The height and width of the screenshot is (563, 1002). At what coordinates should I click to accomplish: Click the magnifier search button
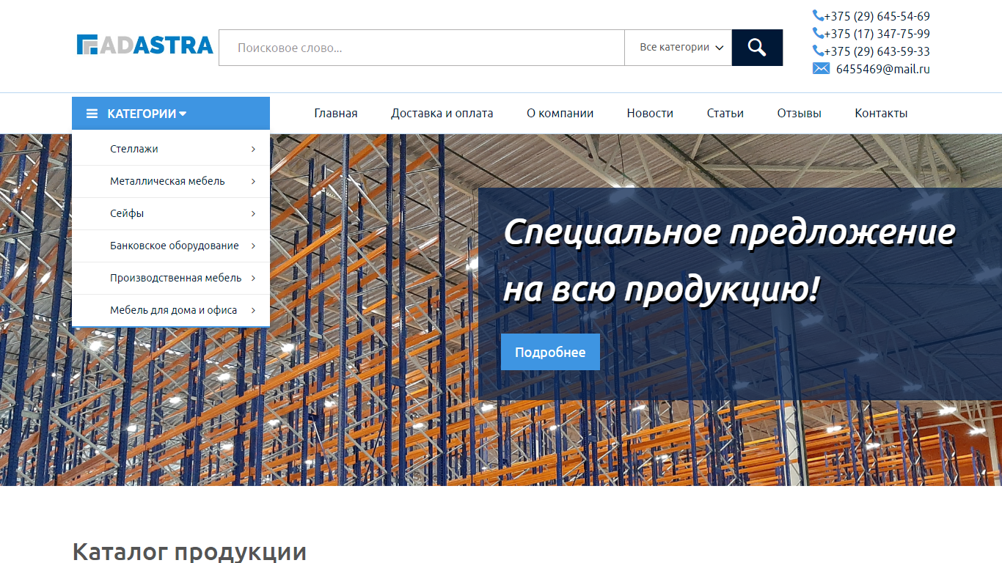pos(757,48)
